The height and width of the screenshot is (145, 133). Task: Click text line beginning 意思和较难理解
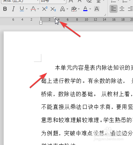click(87, 120)
